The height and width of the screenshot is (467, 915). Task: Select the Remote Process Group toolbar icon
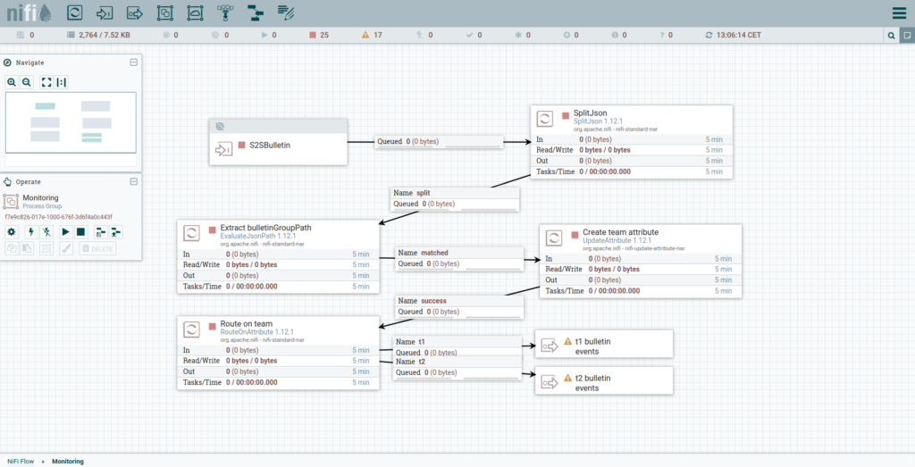point(195,13)
